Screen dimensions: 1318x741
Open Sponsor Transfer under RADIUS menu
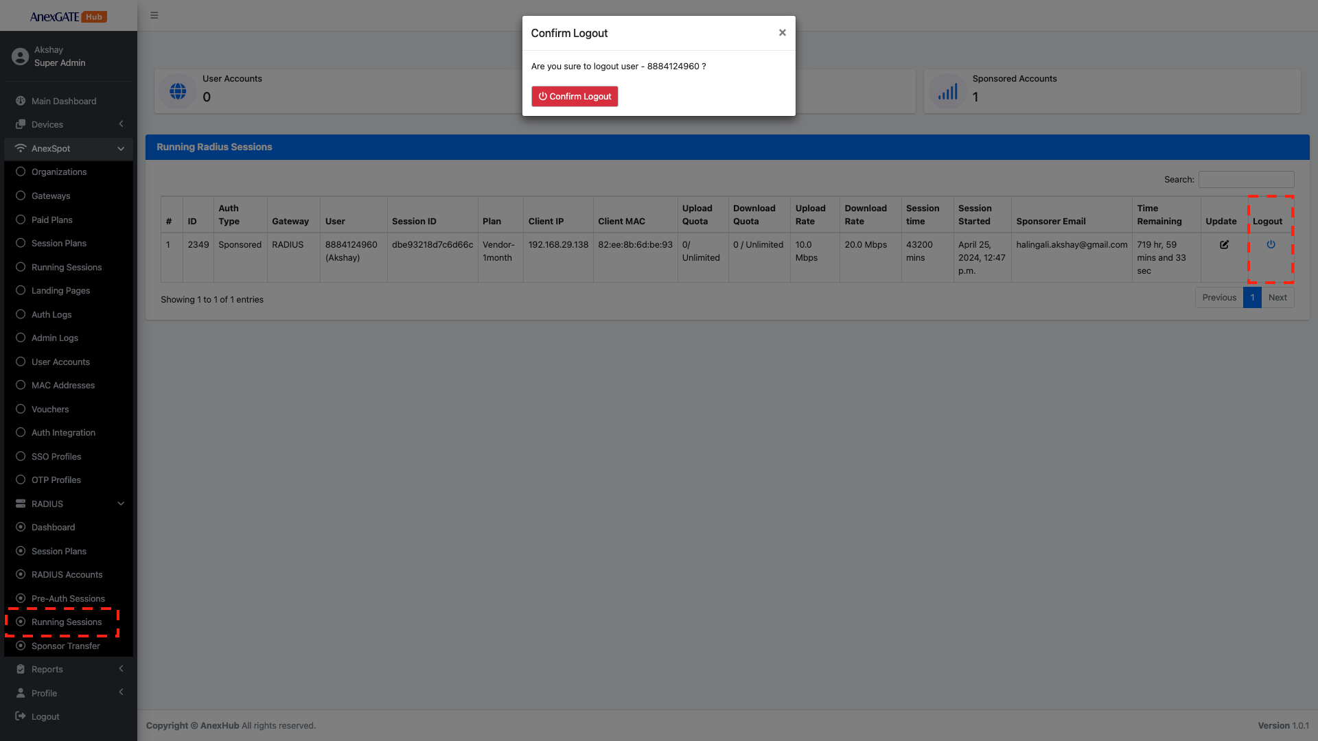pyautogui.click(x=65, y=646)
